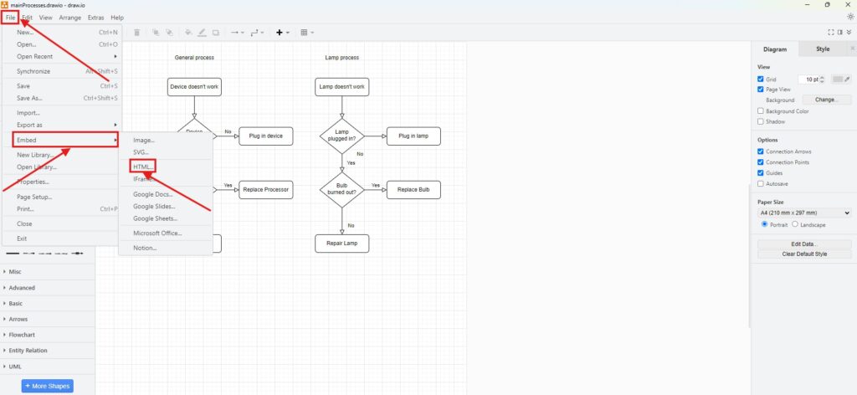The height and width of the screenshot is (395, 857).
Task: Expand the Misc shapes section
Action: (x=48, y=271)
